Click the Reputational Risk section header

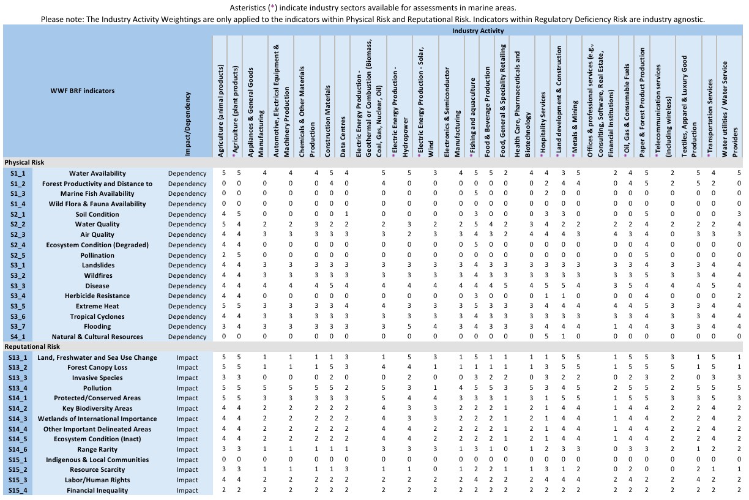pos(30,347)
